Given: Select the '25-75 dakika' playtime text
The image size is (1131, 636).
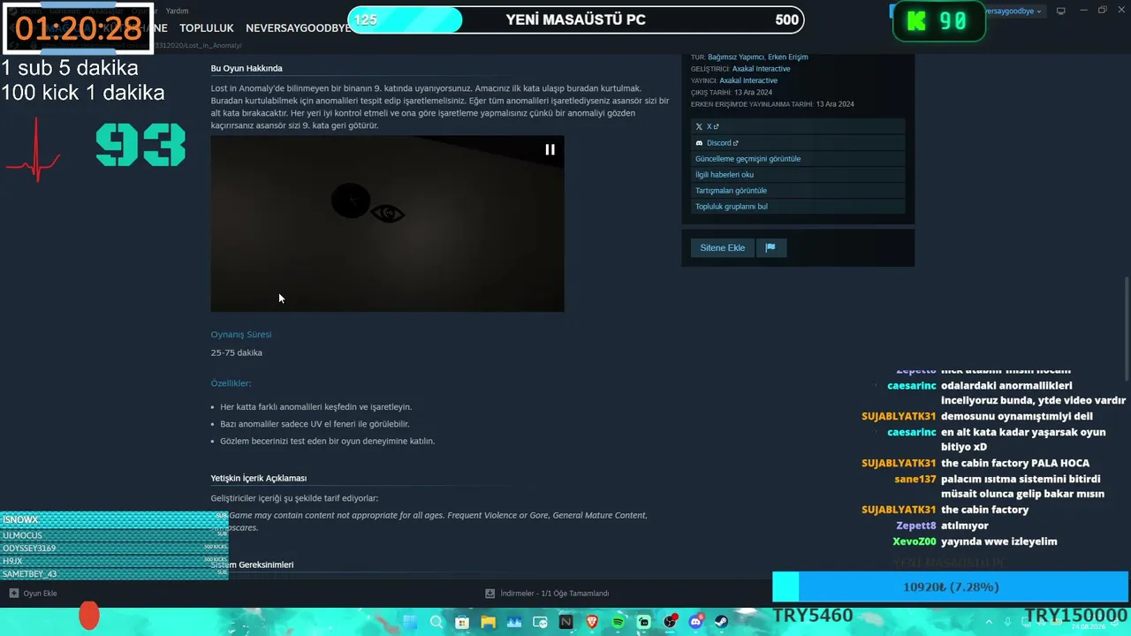Looking at the screenshot, I should pos(236,353).
